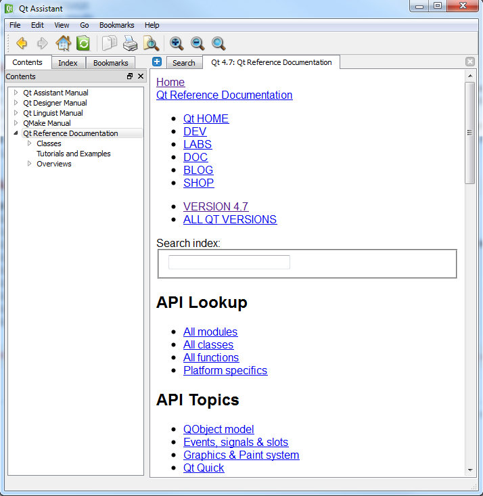Expand Qt Designer Manual tree node
The image size is (483, 496).
(x=16, y=102)
